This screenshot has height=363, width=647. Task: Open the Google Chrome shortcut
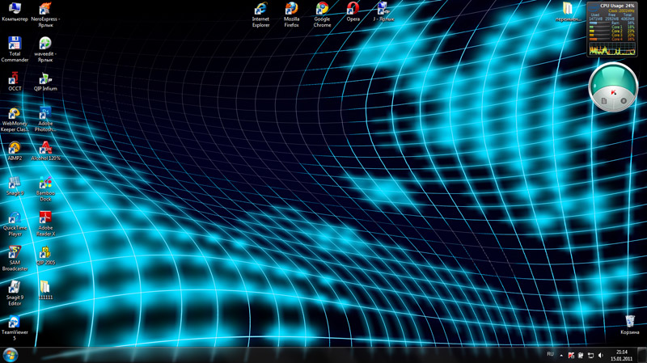[322, 10]
